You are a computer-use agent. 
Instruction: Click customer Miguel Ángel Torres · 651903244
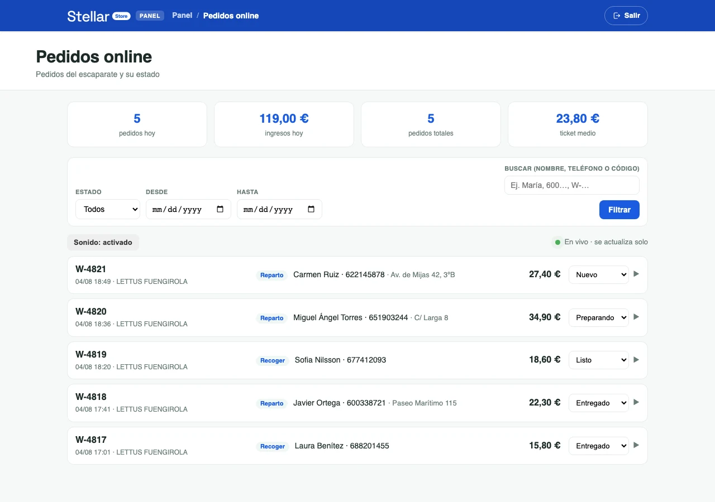tap(351, 317)
